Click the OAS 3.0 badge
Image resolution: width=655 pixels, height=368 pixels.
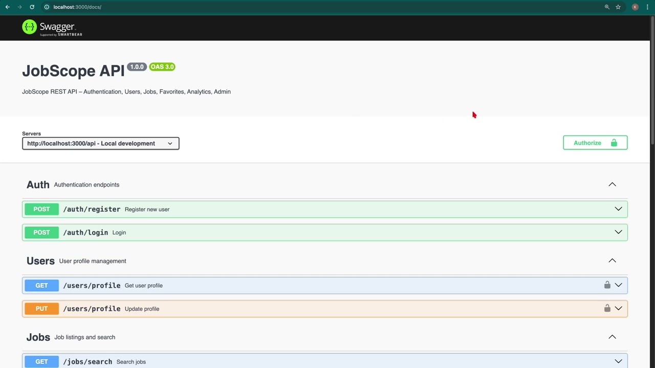[x=162, y=66]
